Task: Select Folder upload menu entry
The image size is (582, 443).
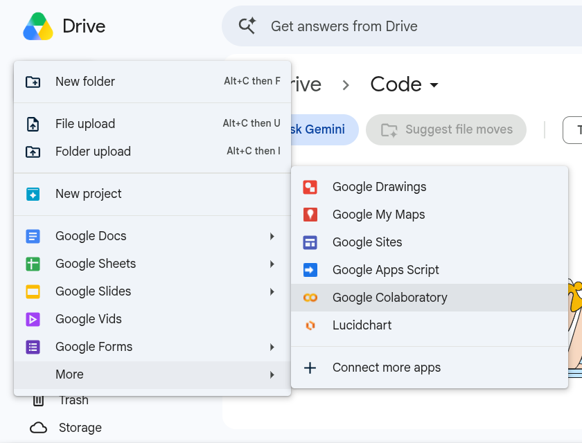Action: click(152, 152)
